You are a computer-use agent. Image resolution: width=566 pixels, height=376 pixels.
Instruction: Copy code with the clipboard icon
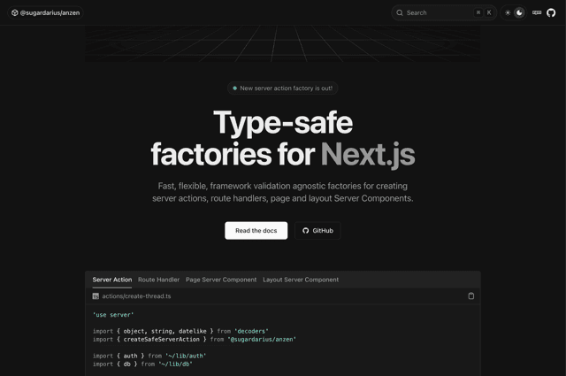point(471,295)
